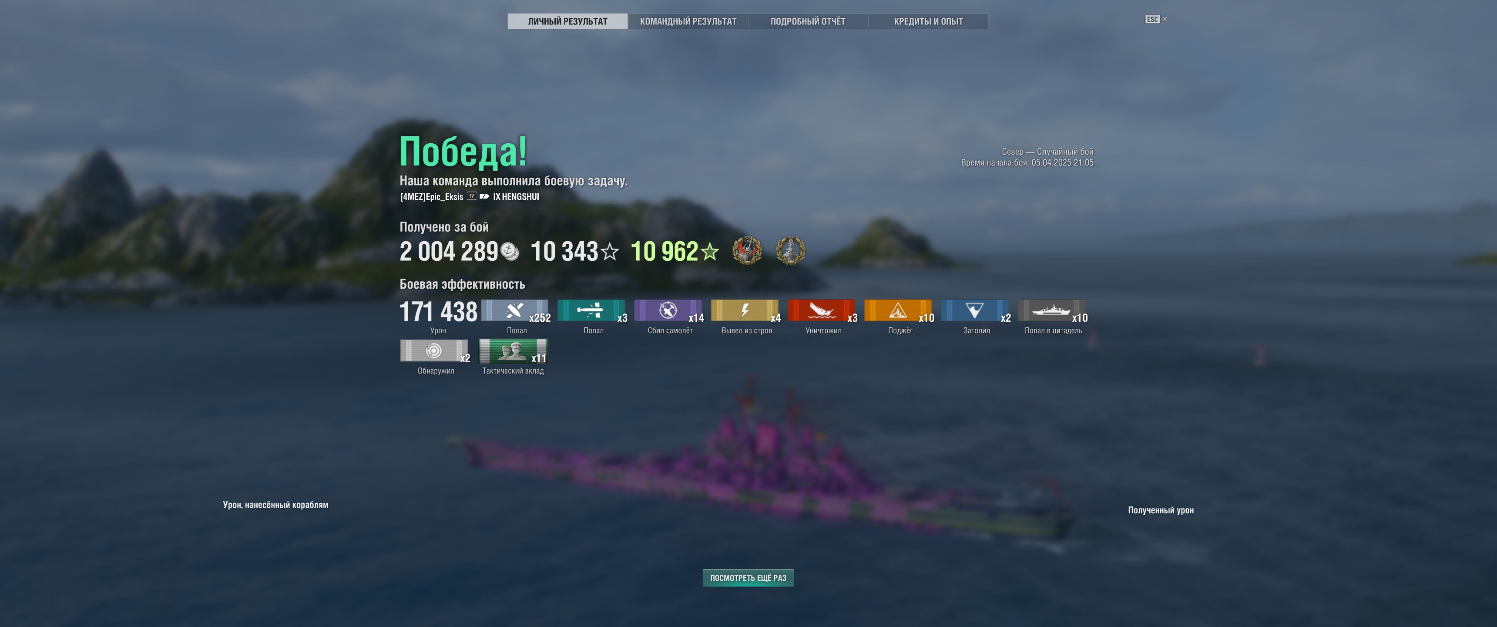Screen dimensions: 1497x627
Task: Close results screen with ESC button
Action: 1156,19
